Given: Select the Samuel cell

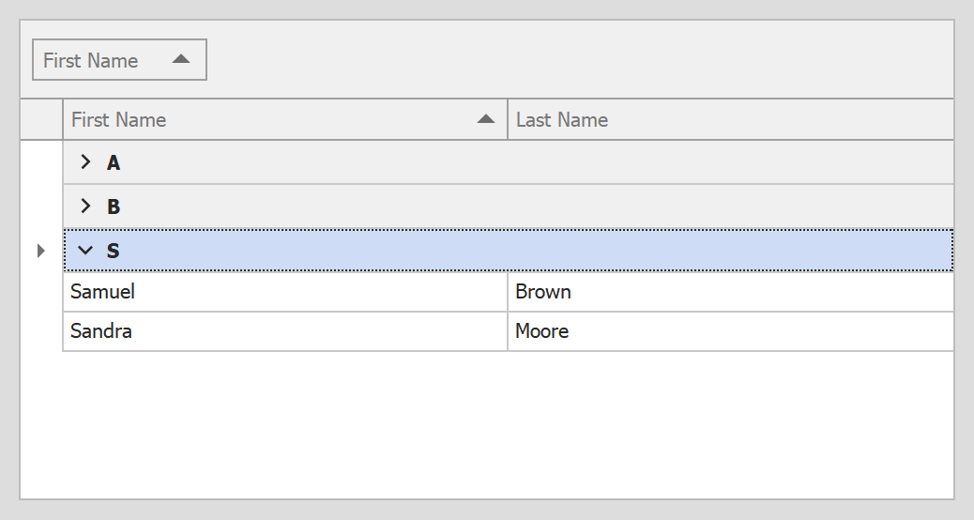Looking at the screenshot, I should coord(282,292).
